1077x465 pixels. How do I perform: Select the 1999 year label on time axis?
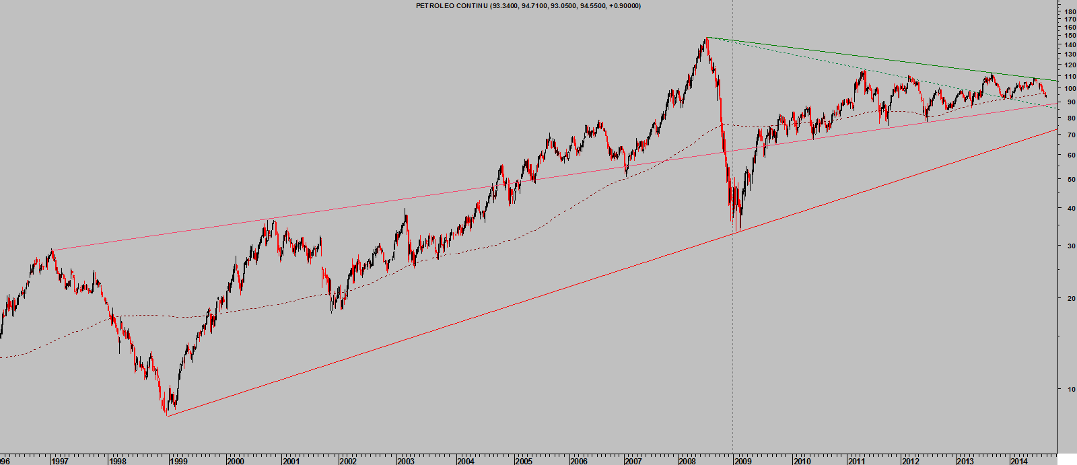tap(178, 461)
